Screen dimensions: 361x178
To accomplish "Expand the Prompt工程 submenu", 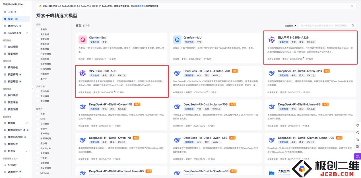I will (27, 33).
